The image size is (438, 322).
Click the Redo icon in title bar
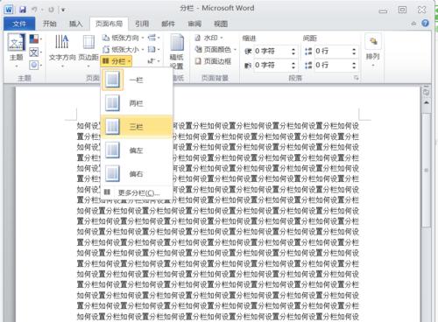pyautogui.click(x=51, y=10)
